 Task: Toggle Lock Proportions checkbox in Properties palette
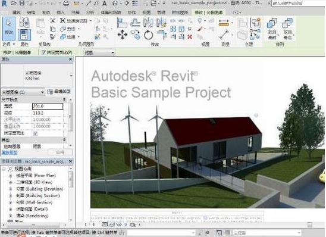coord(35,133)
